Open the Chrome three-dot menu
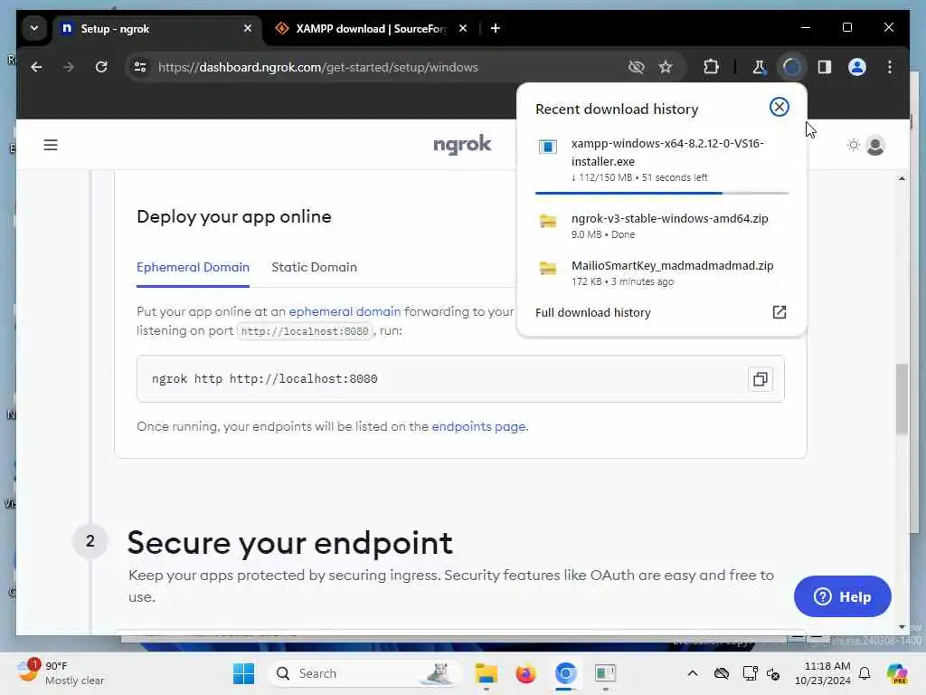Screen dimensions: 926x695 click(x=890, y=67)
